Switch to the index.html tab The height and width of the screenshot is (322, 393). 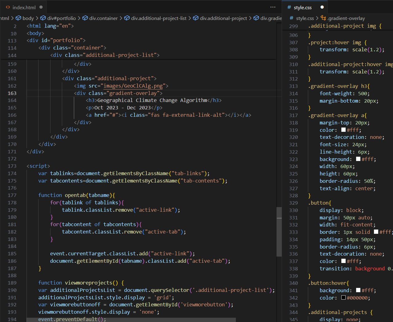tap(24, 7)
